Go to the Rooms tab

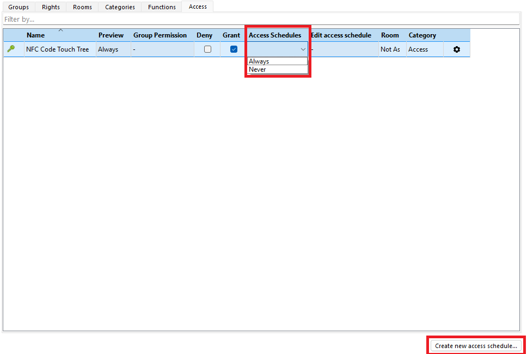pyautogui.click(x=82, y=7)
